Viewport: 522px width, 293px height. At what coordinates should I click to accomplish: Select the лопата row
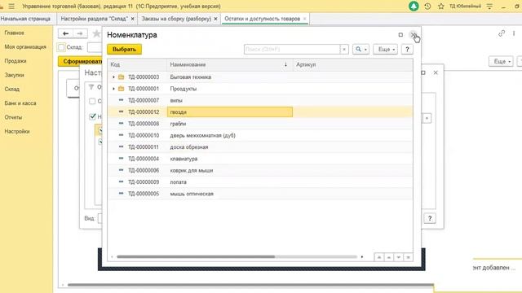point(260,181)
